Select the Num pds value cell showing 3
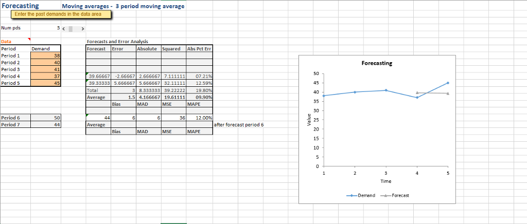This screenshot has height=224, width=527. [46, 28]
